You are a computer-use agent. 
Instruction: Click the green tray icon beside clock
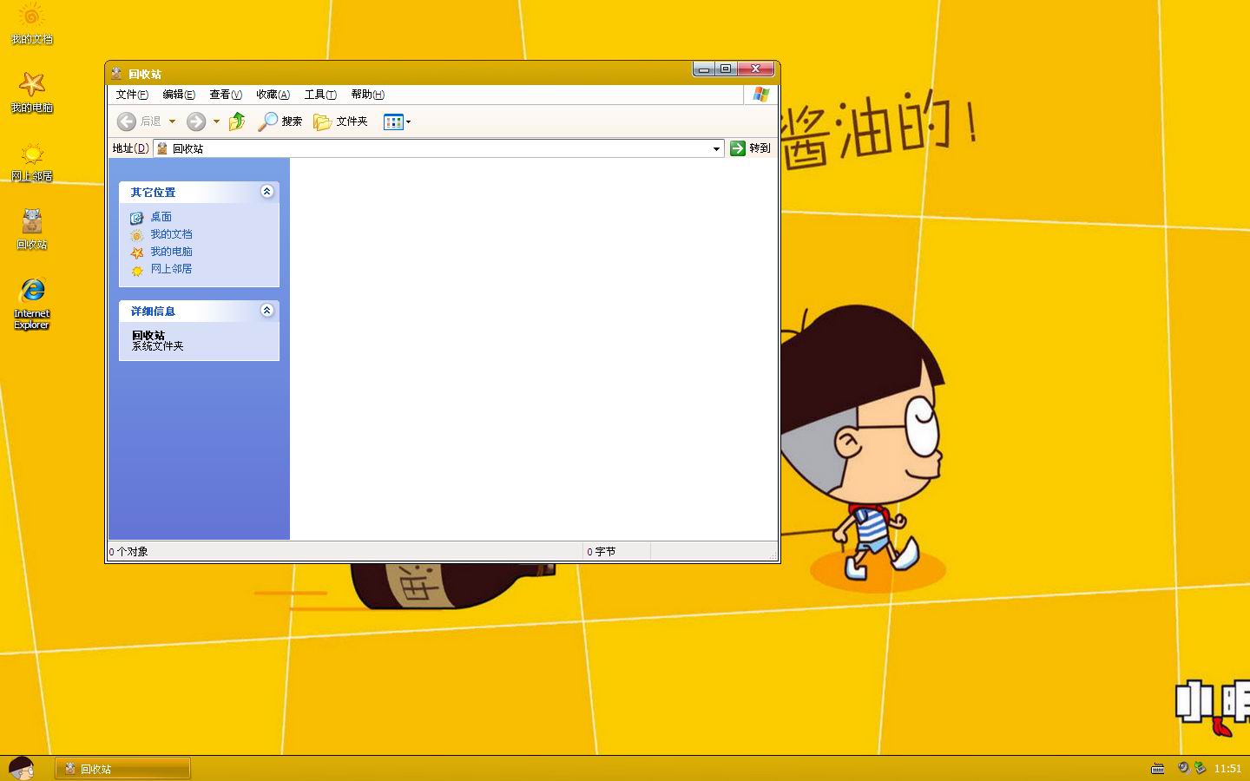[1200, 768]
